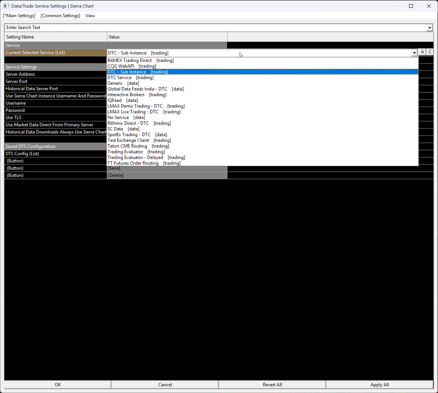Maximize the Sierra Chart settings window

tap(411, 6)
